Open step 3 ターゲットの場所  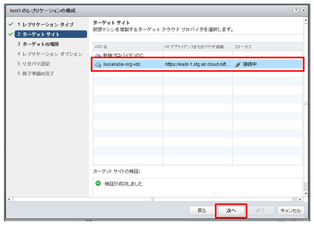click(x=38, y=44)
